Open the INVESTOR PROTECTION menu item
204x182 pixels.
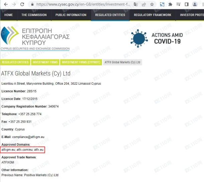pos(190,15)
